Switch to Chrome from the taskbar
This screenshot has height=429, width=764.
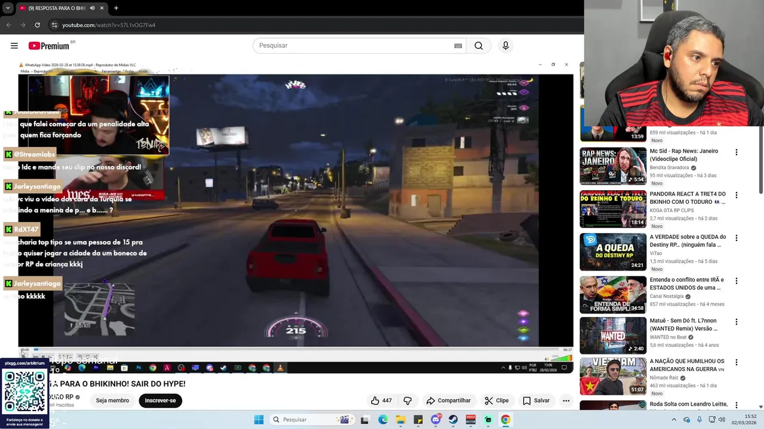(506, 419)
